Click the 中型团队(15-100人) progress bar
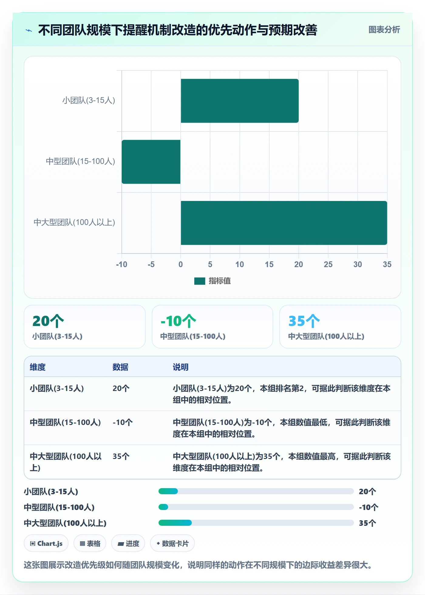 point(256,507)
